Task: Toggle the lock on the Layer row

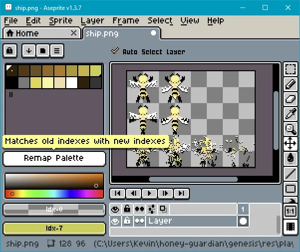Action: click(x=127, y=221)
